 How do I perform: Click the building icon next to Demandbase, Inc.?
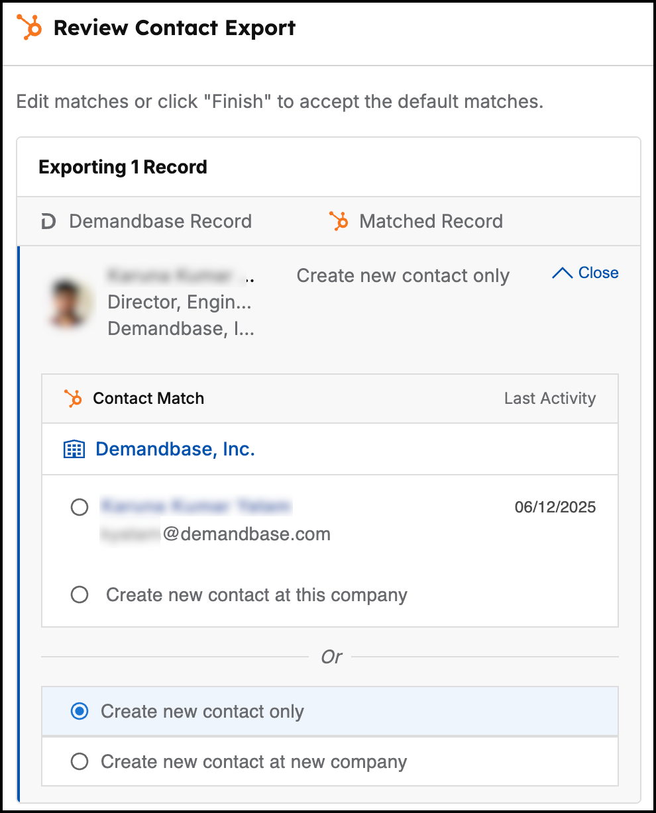[74, 450]
